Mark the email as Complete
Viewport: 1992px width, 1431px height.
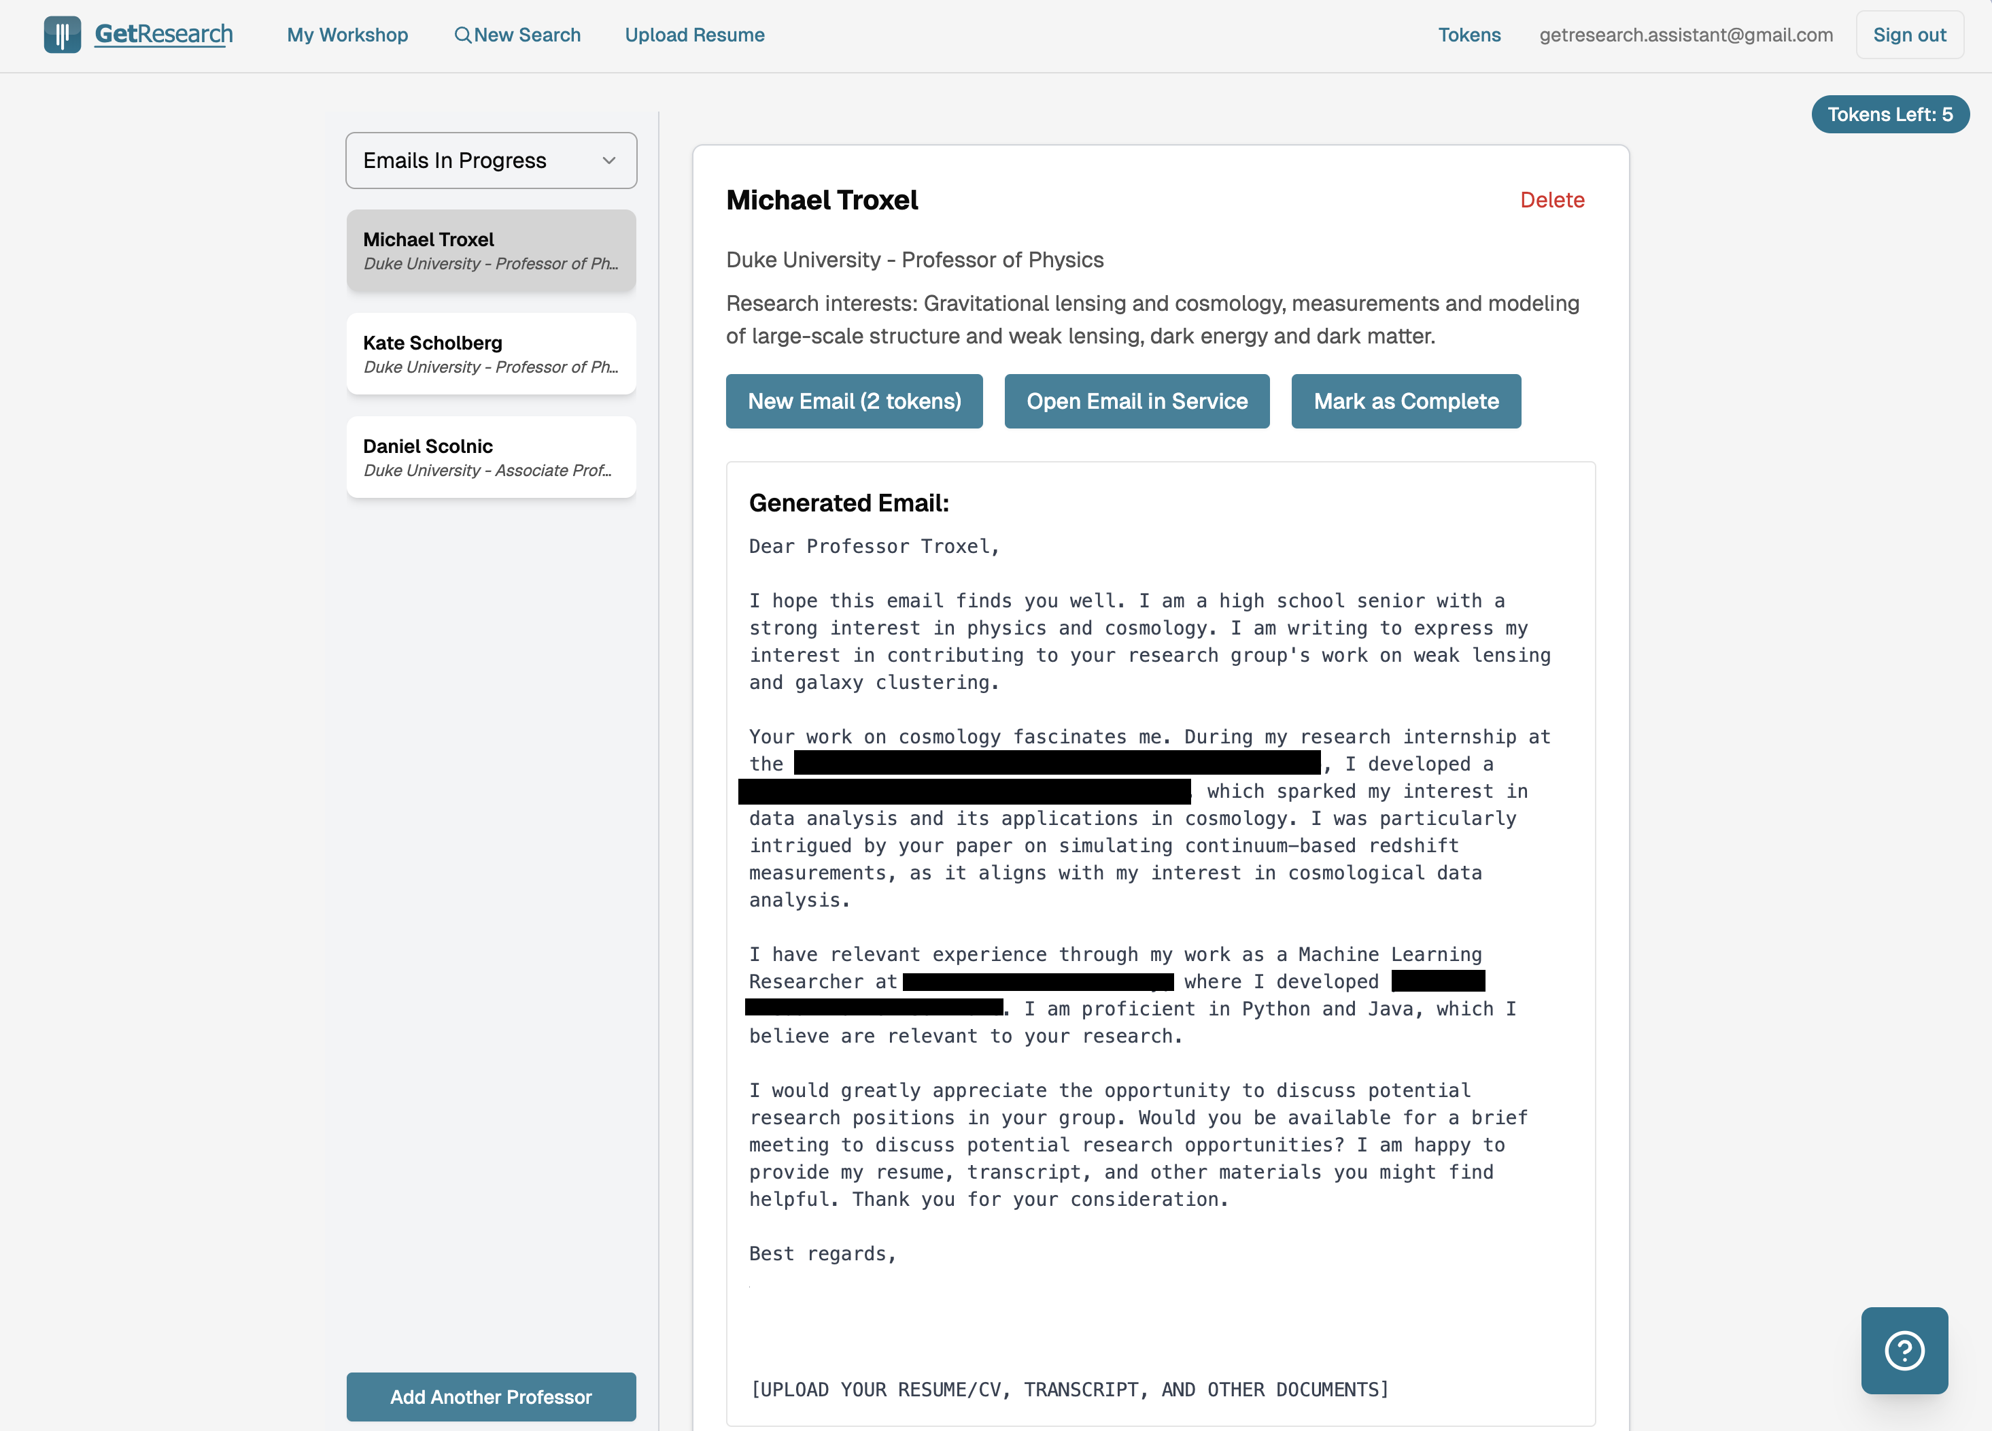tap(1405, 401)
